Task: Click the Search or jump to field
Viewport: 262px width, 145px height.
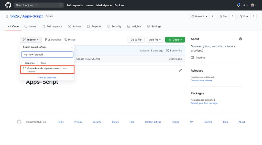Action: tap(39, 5)
